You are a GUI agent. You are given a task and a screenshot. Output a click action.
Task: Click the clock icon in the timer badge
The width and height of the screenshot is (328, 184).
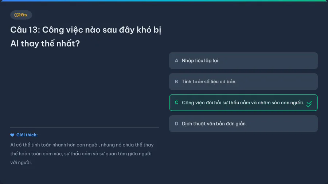click(16, 15)
